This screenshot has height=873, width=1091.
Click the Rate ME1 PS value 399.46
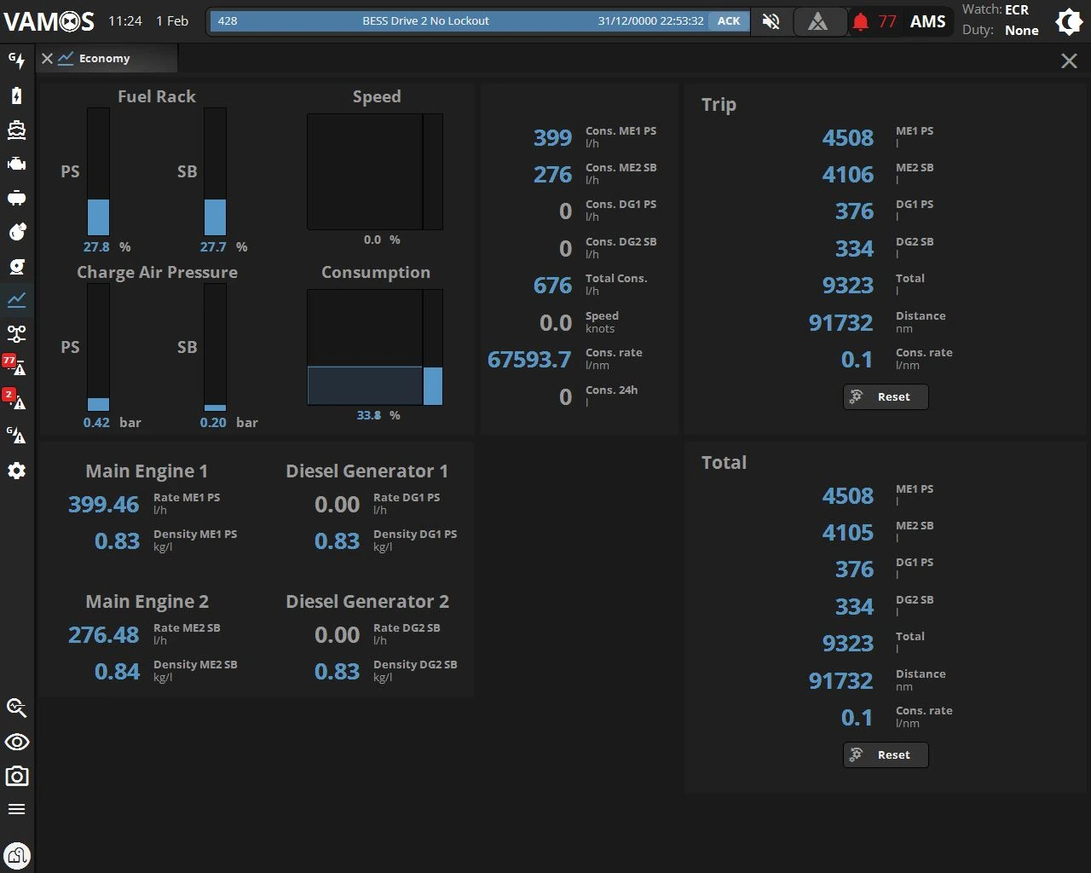pos(103,504)
